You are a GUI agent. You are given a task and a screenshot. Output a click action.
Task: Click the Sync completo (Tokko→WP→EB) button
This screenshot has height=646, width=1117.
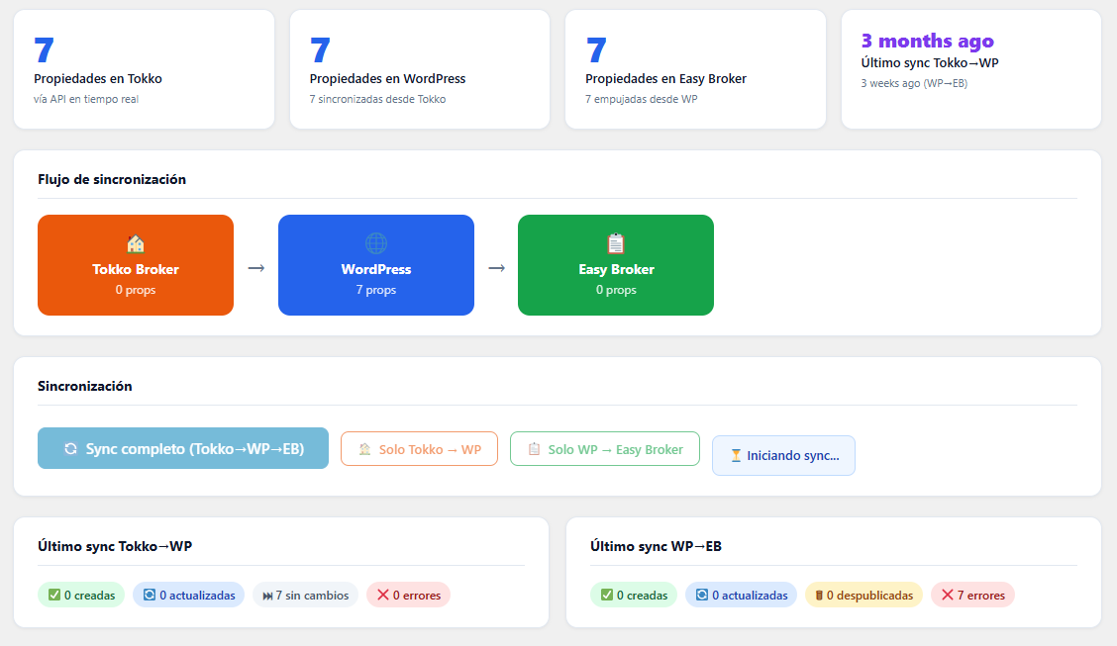(x=183, y=448)
